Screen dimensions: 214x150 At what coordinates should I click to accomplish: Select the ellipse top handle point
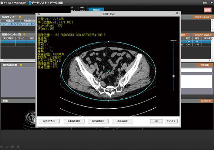pyautogui.click(x=109, y=41)
